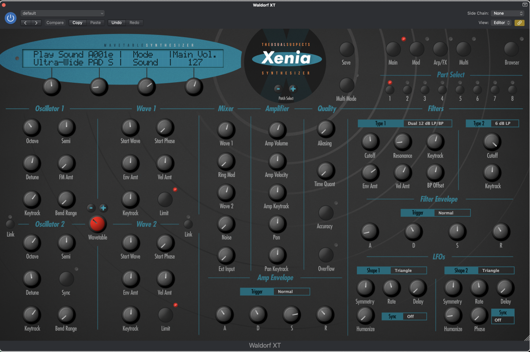Click the Wavetable plus button

pos(103,207)
